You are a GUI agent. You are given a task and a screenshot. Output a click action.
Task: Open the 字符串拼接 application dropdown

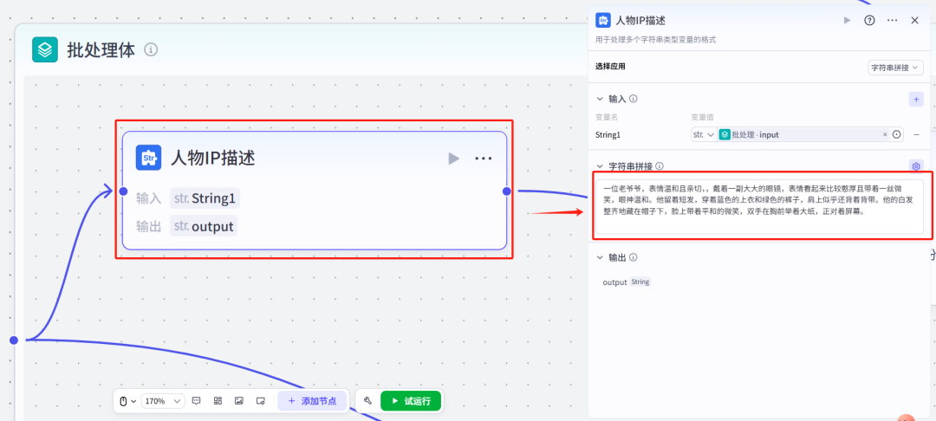pyautogui.click(x=895, y=68)
